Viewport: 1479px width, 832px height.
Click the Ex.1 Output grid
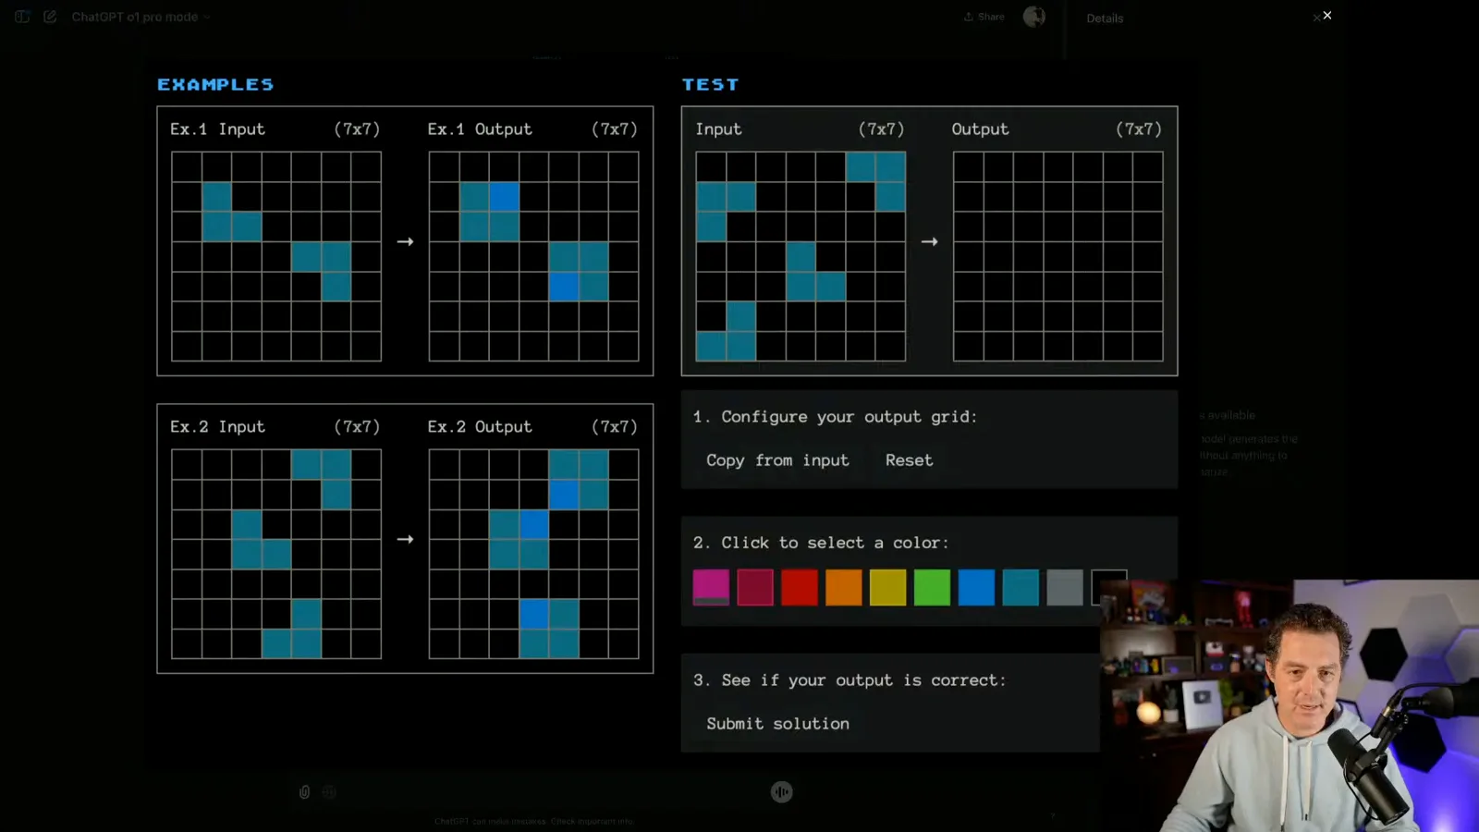point(533,256)
